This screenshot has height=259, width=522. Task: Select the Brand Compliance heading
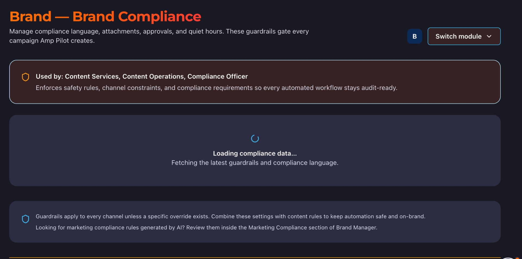click(105, 16)
